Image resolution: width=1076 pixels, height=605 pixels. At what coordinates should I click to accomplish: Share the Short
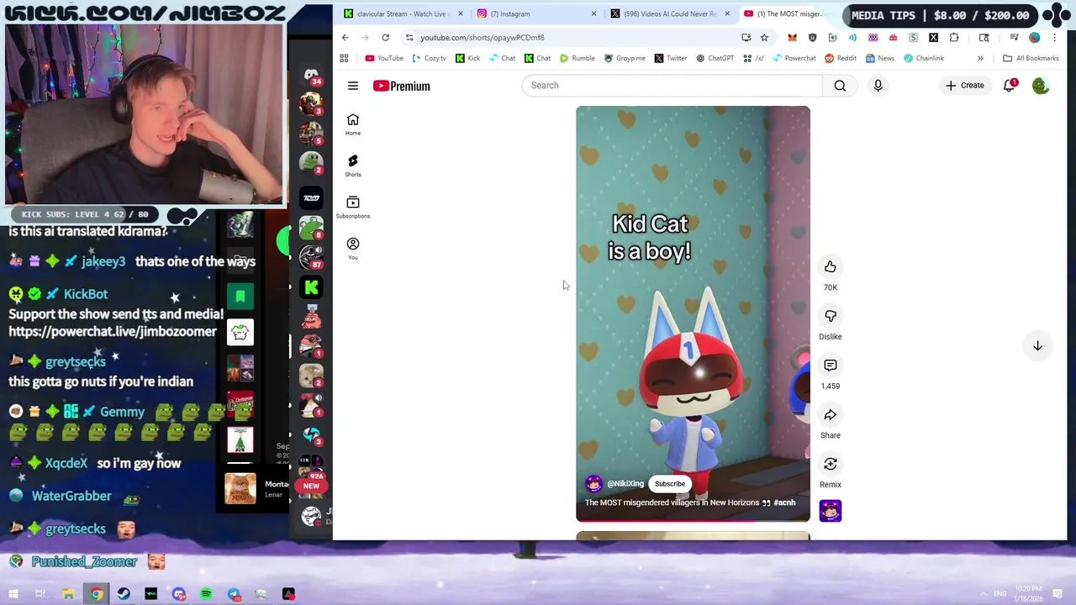pos(830,414)
